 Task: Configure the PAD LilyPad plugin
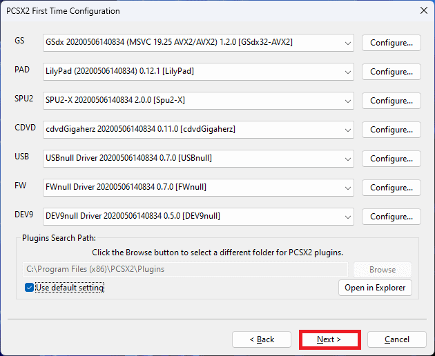(391, 72)
